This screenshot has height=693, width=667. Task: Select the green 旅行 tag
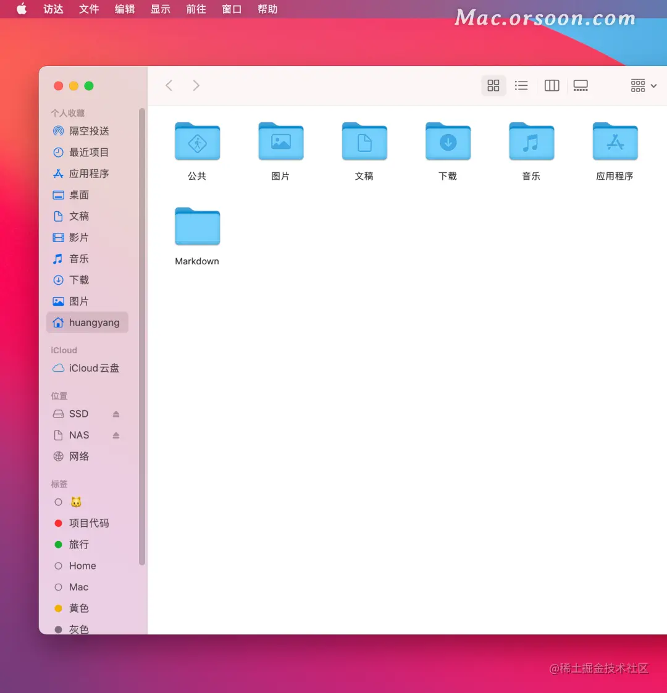click(x=88, y=545)
